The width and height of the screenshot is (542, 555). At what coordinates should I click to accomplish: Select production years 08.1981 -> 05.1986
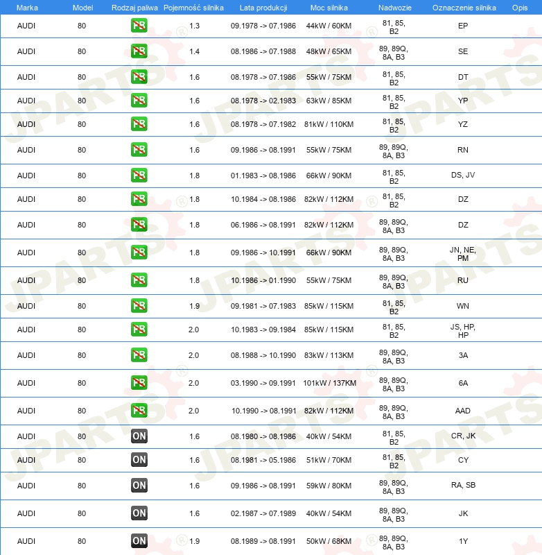[x=263, y=460]
